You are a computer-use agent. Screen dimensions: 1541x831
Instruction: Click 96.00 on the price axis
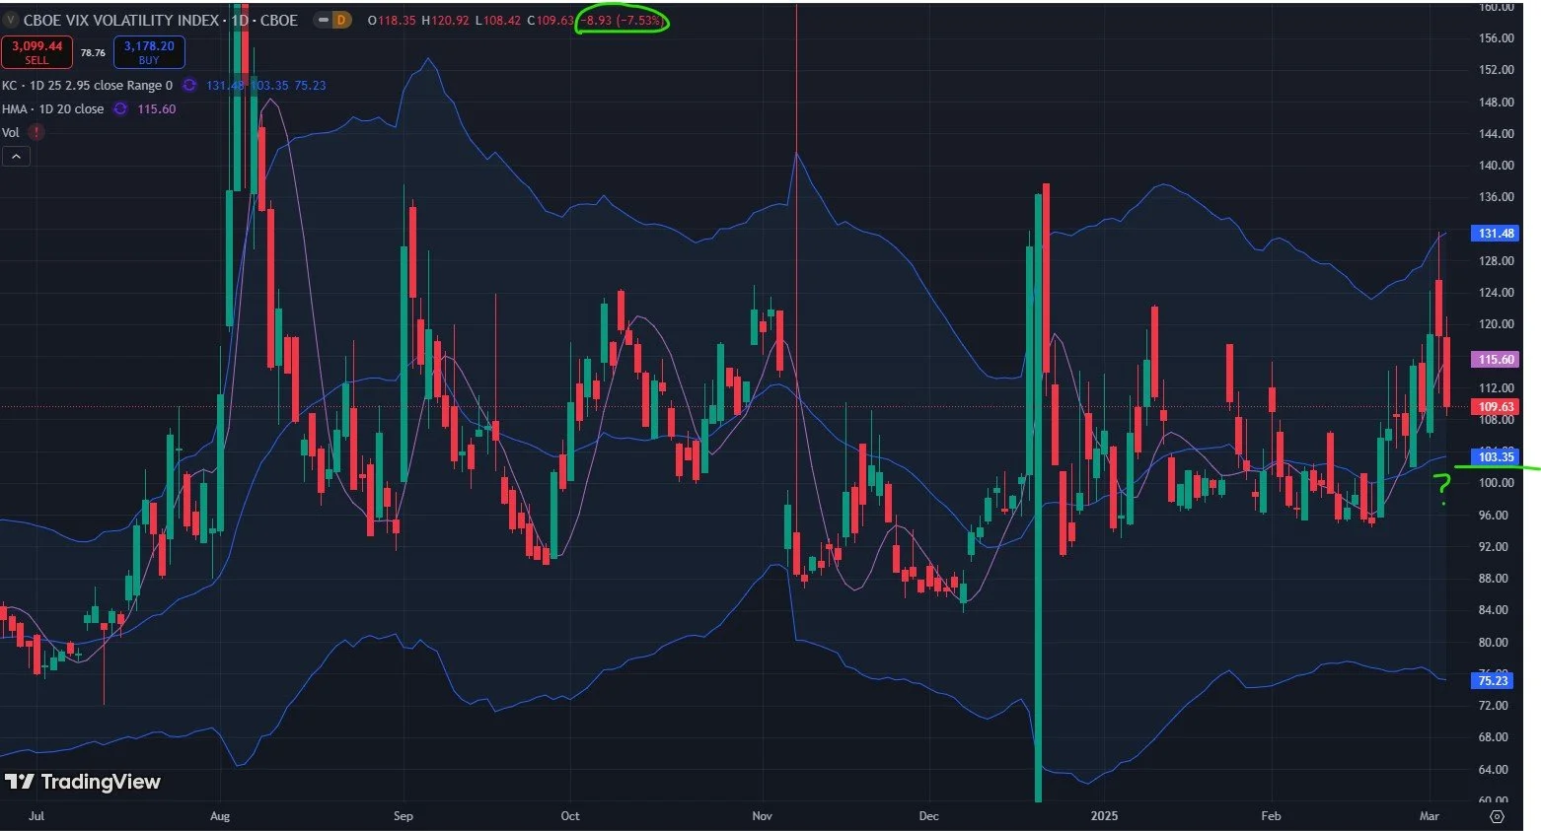click(x=1493, y=515)
